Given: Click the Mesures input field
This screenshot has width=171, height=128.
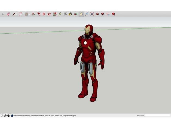Looking at the screenshot, I should 157,116.
